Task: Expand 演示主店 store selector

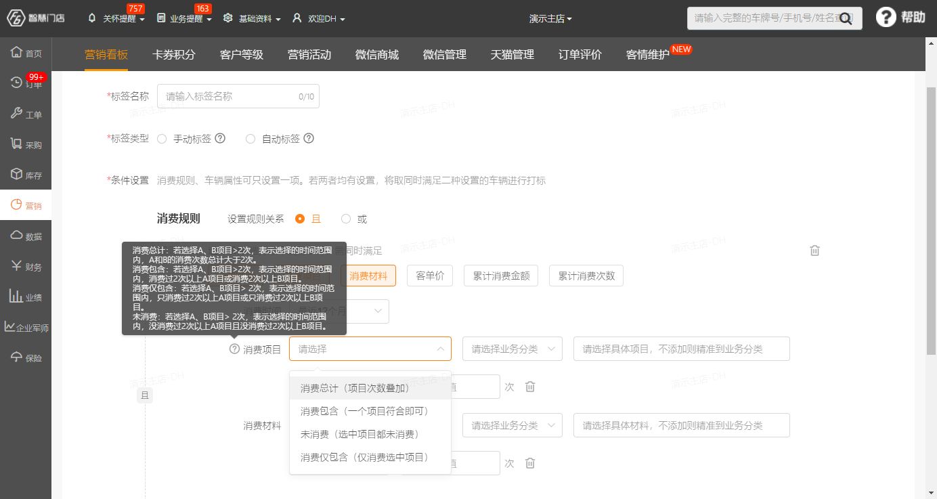Action: (550, 19)
